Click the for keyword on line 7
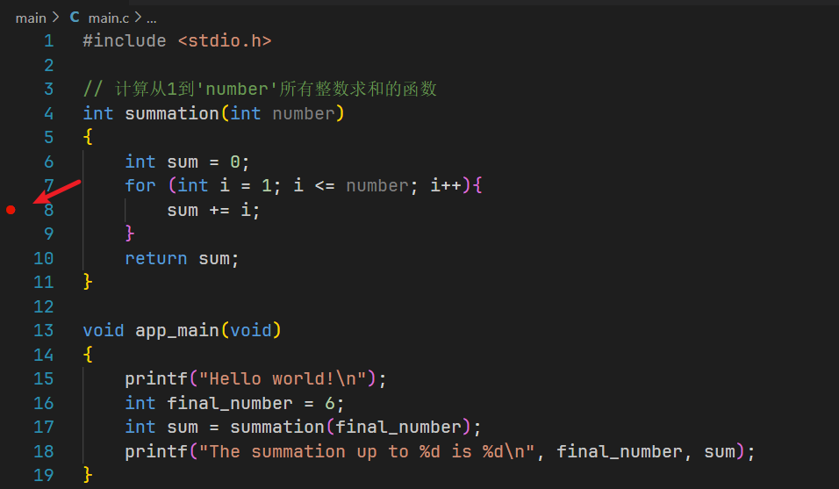 click(x=140, y=186)
